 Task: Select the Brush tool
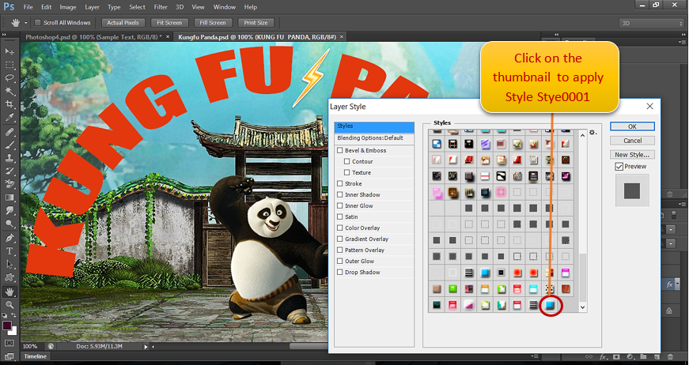[9, 145]
